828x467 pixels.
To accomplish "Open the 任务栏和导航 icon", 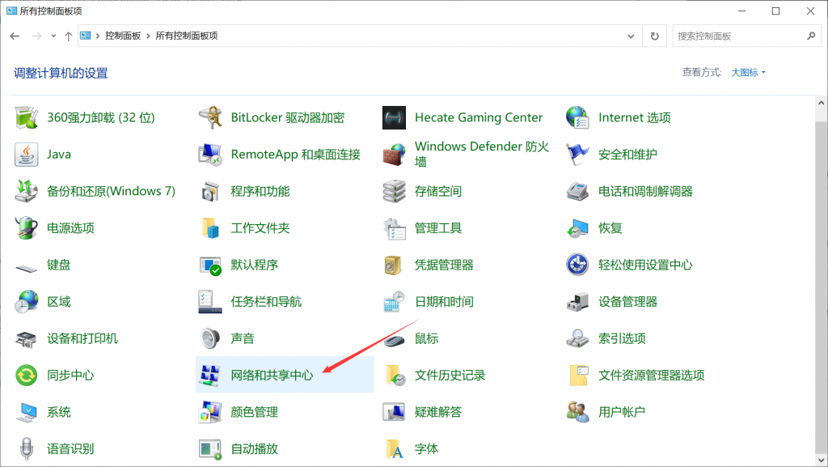I will (x=210, y=302).
